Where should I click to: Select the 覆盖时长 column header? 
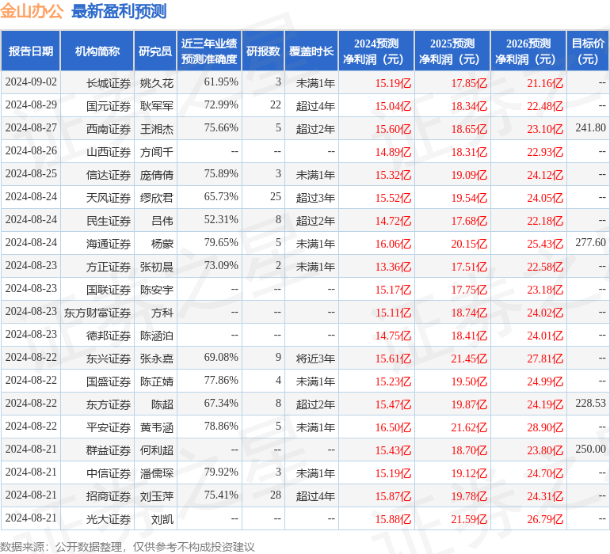311,51
